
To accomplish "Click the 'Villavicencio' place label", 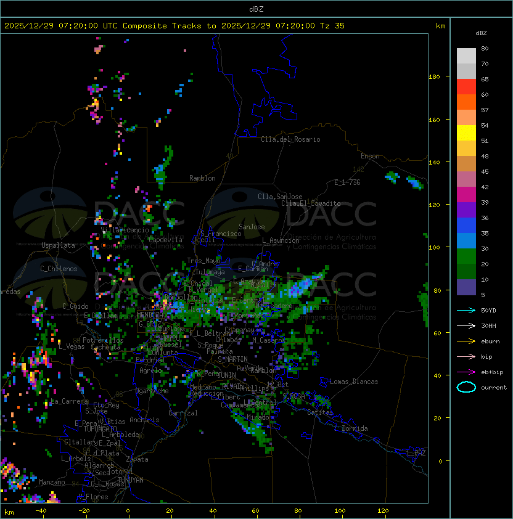I will coord(125,230).
